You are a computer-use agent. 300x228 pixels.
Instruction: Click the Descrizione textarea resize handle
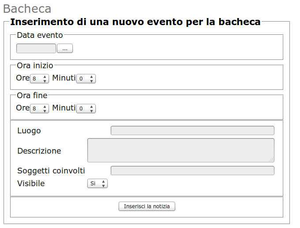272,160
